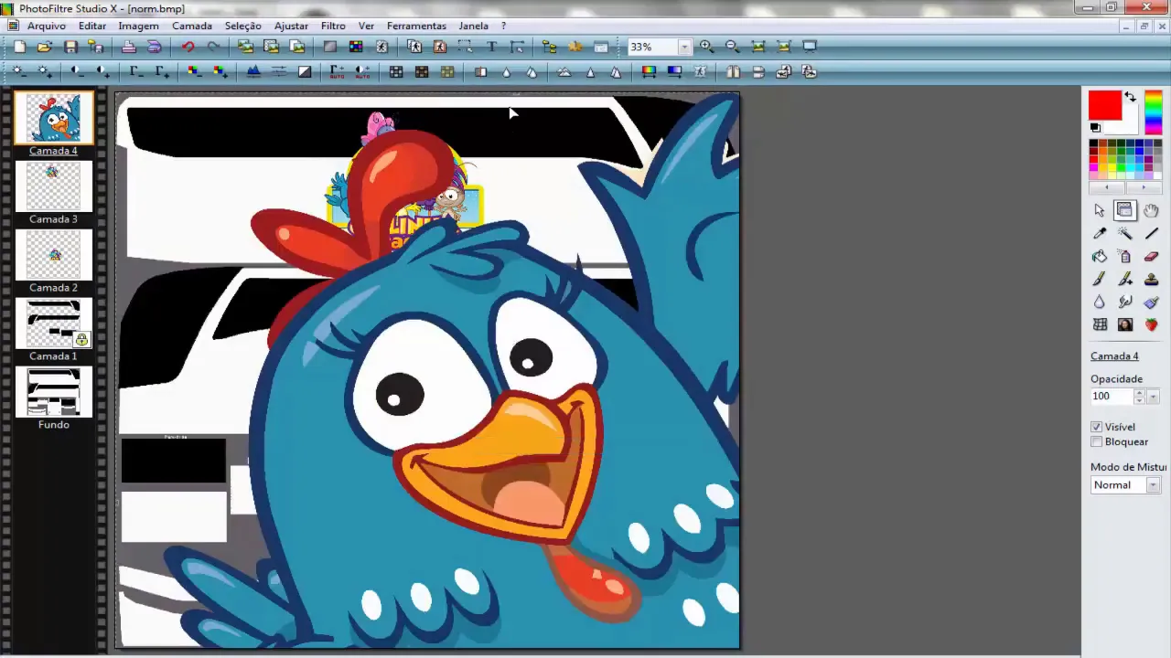The width and height of the screenshot is (1171, 658).
Task: Open the Janela menu
Action: pyautogui.click(x=473, y=26)
